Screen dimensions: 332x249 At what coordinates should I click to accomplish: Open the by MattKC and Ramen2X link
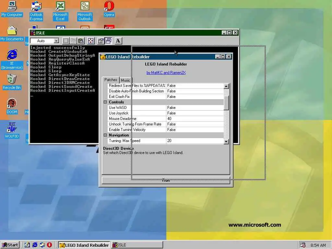tap(166, 72)
